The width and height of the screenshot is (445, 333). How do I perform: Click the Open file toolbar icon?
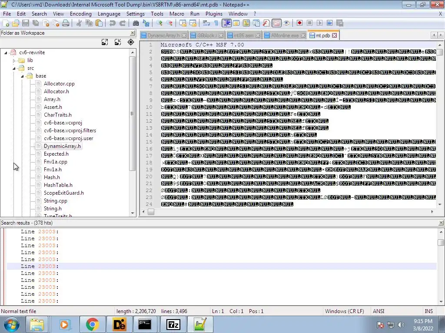[16, 23]
